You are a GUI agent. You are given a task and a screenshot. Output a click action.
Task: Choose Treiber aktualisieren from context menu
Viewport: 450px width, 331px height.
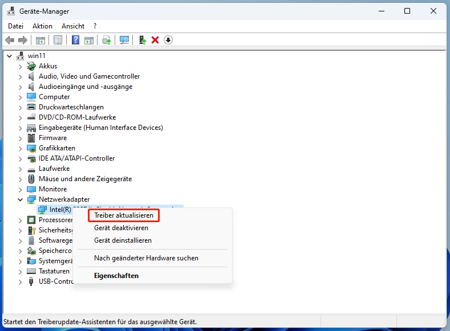click(x=124, y=215)
